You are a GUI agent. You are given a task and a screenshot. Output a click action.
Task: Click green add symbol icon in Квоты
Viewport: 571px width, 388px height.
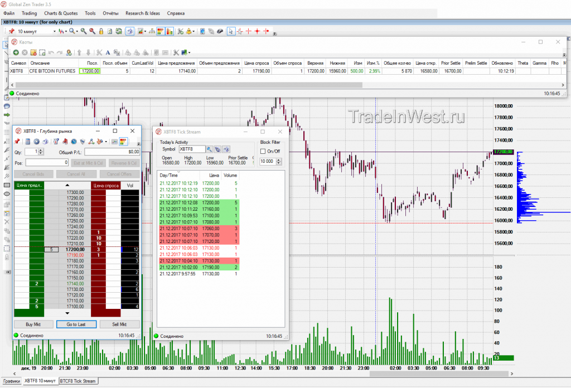tap(16, 52)
